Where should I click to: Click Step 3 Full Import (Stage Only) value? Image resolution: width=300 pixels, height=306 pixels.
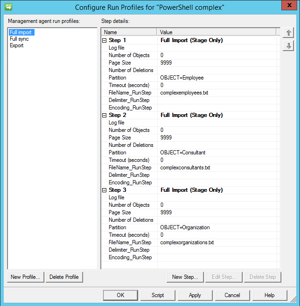tap(192, 190)
